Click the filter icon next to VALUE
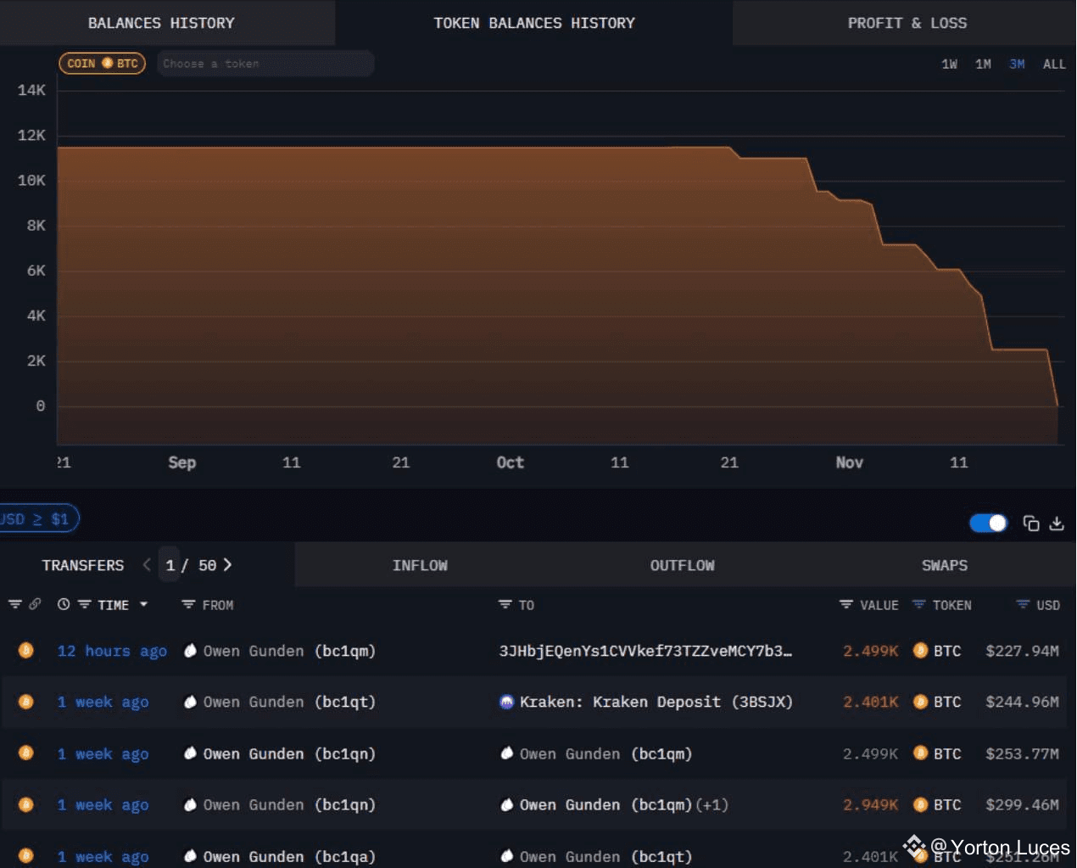This screenshot has width=1077, height=868. 845,605
